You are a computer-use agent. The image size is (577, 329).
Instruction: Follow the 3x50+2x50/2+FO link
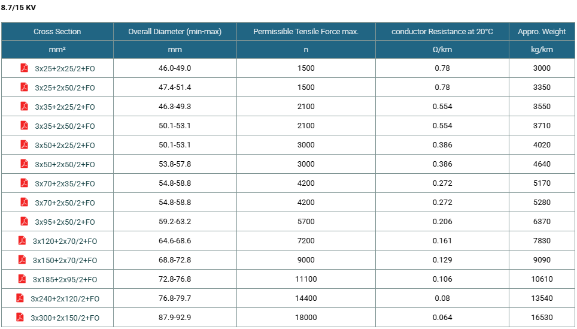click(x=65, y=164)
